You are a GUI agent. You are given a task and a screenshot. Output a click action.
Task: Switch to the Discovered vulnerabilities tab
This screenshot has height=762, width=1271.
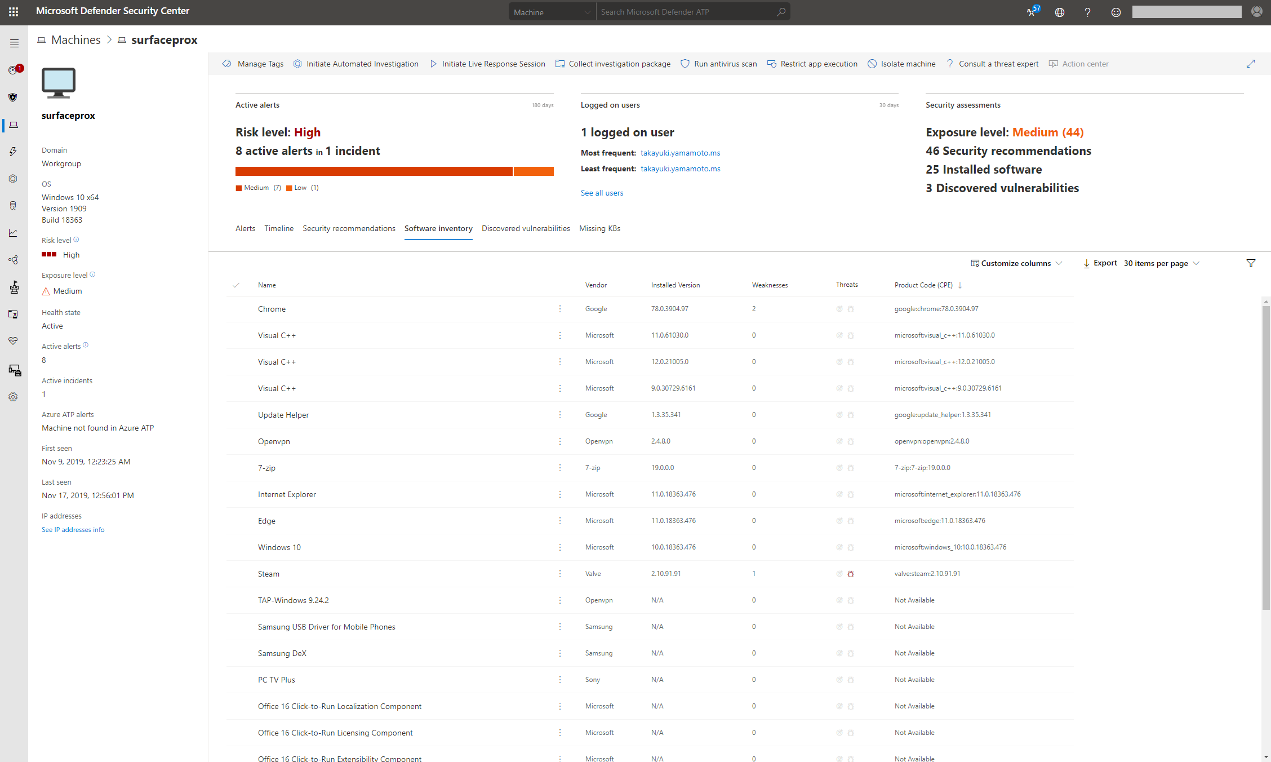click(x=526, y=228)
